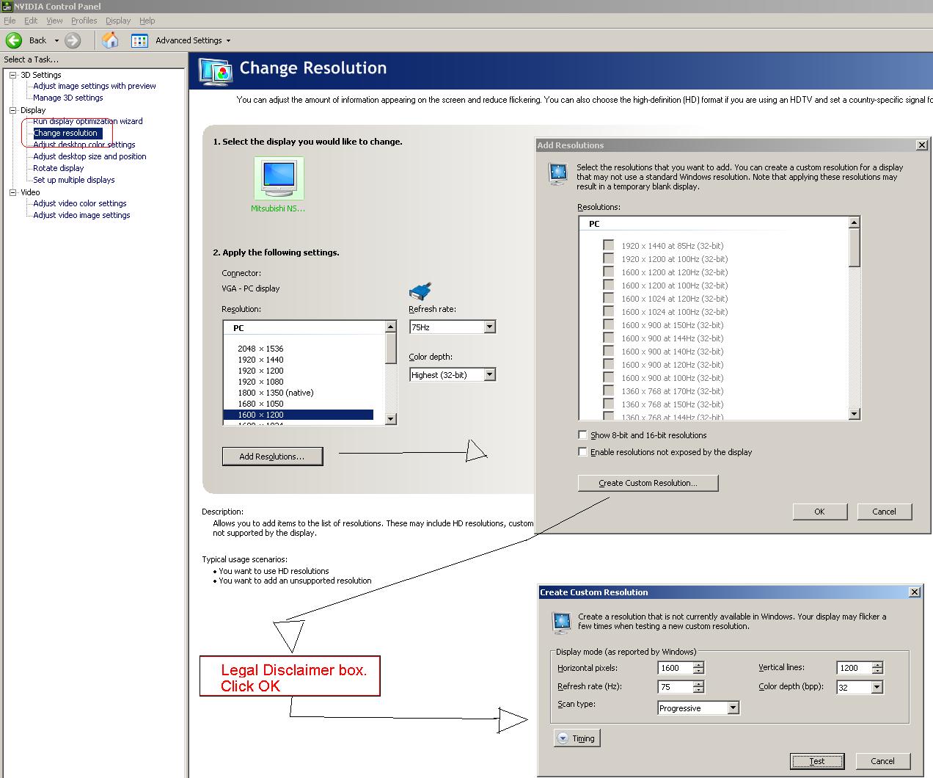Check 1600 x 900 at 144Hz resolution
Image resolution: width=933 pixels, height=778 pixels.
[609, 338]
